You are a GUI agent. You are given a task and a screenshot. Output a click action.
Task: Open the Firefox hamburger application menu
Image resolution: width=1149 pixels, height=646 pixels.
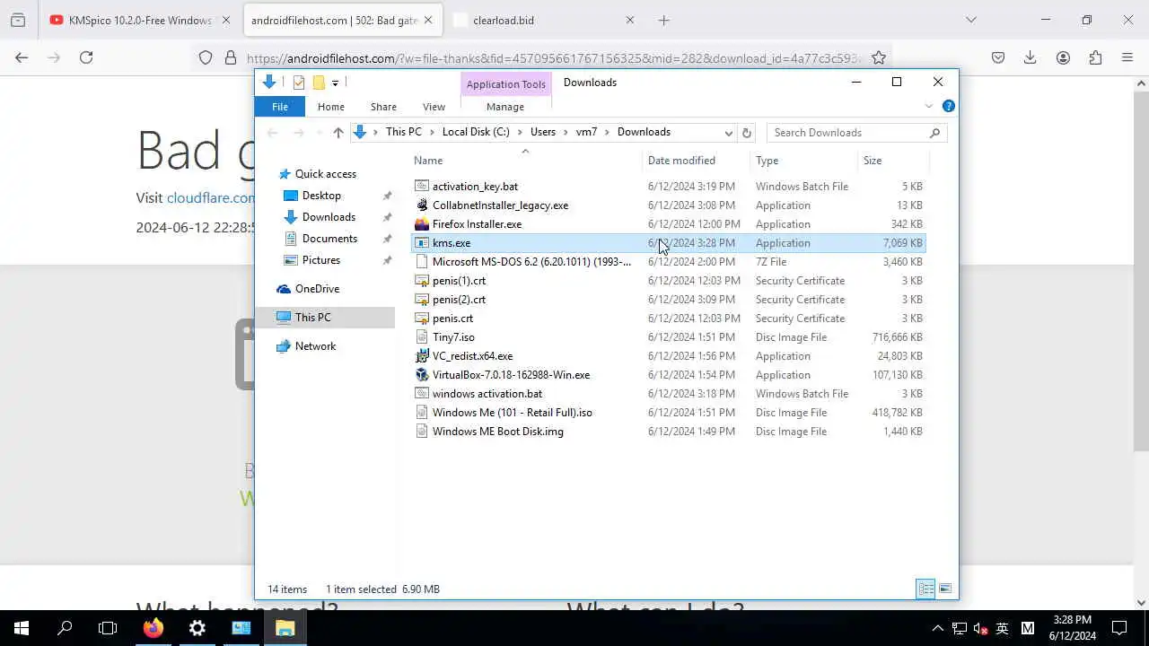[1127, 57]
